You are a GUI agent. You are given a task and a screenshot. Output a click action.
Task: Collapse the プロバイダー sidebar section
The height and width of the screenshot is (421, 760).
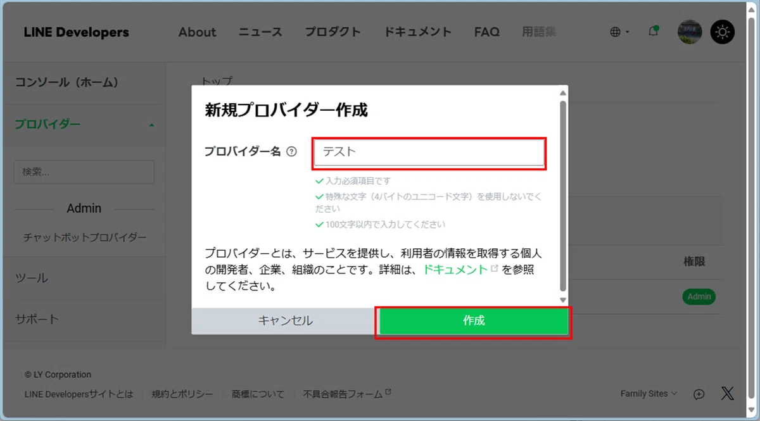pyautogui.click(x=84, y=125)
